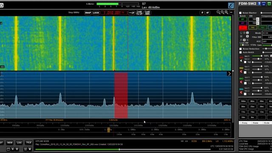Select the 20m band button
This screenshot has height=153, width=272.
pyautogui.click(x=261, y=107)
